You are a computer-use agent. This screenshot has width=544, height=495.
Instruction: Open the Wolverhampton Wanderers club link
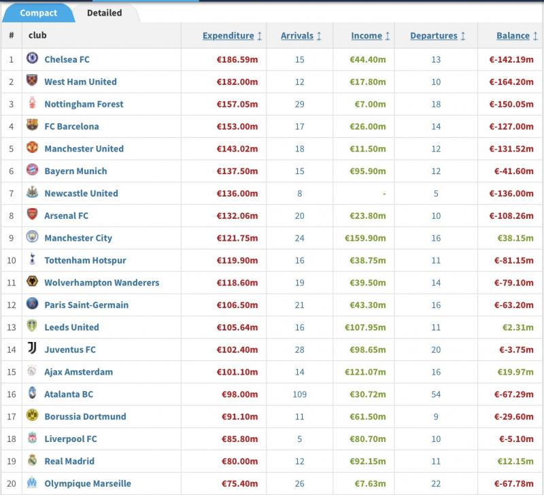102,283
